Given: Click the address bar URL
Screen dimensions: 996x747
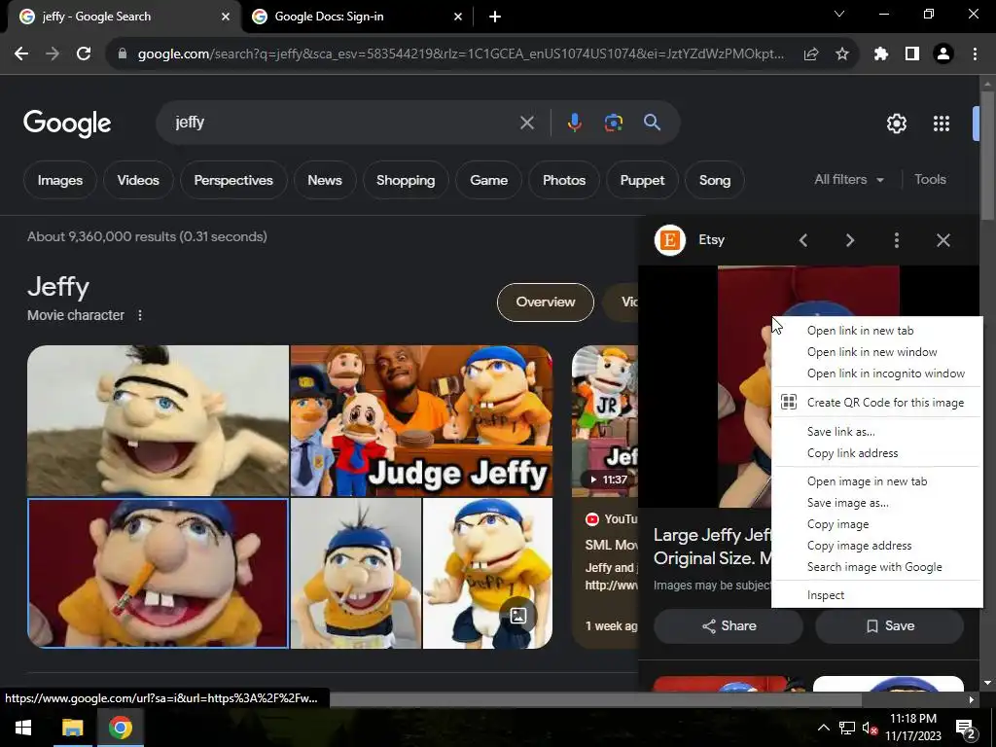Looking at the screenshot, I should coord(460,54).
